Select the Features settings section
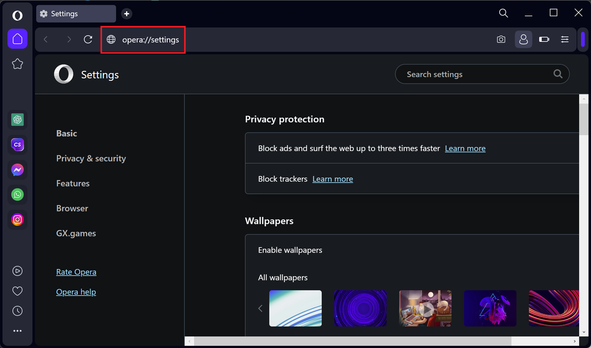This screenshot has height=348, width=591. 73,184
